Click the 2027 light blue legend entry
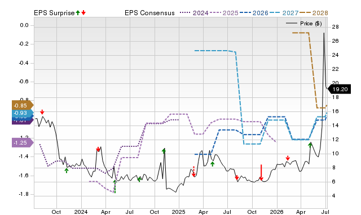 click(284, 13)
